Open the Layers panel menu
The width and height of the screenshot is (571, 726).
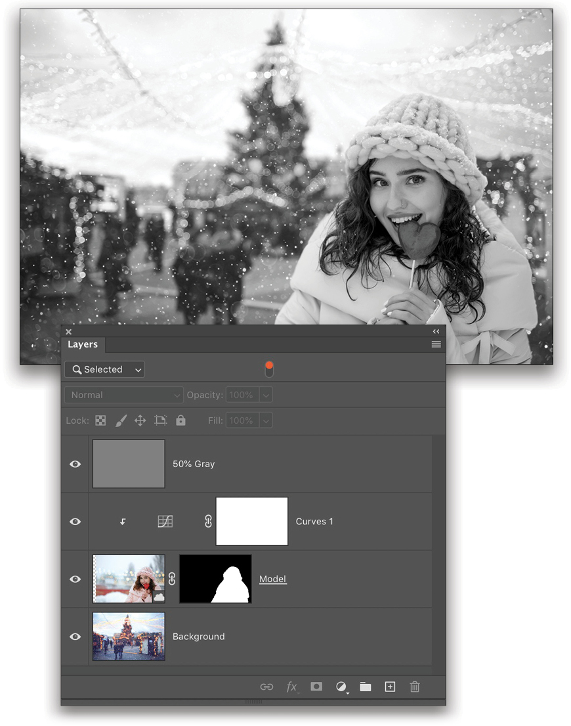[436, 344]
